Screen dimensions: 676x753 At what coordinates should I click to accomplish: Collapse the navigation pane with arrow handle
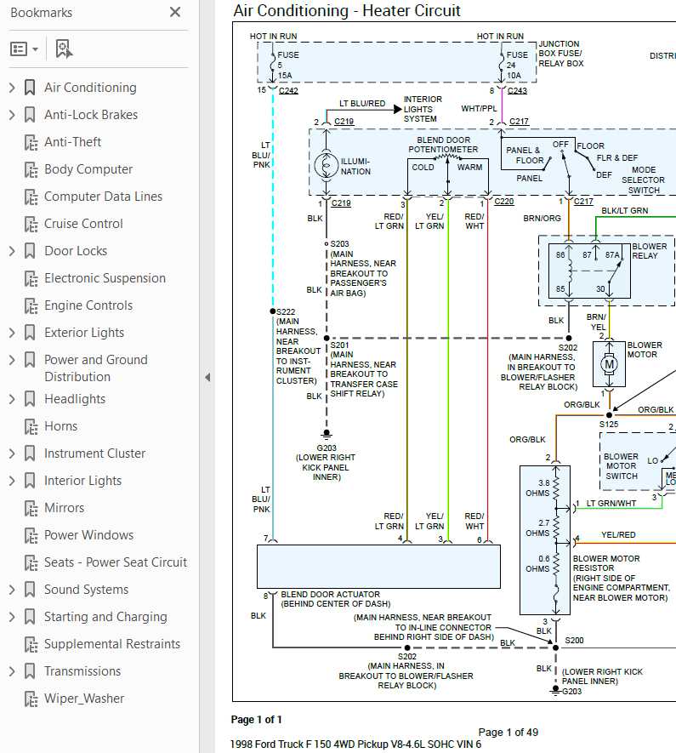[207, 378]
